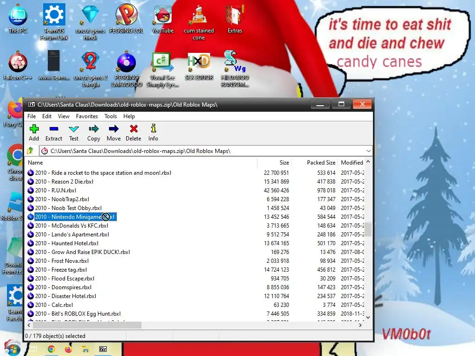Click the Copy toolbar button
The height and width of the screenshot is (356, 475).
click(x=94, y=133)
